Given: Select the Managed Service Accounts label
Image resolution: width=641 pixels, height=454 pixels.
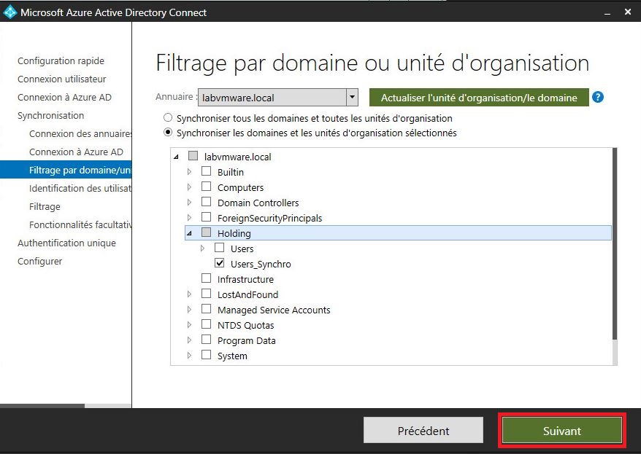Looking at the screenshot, I should point(274,310).
